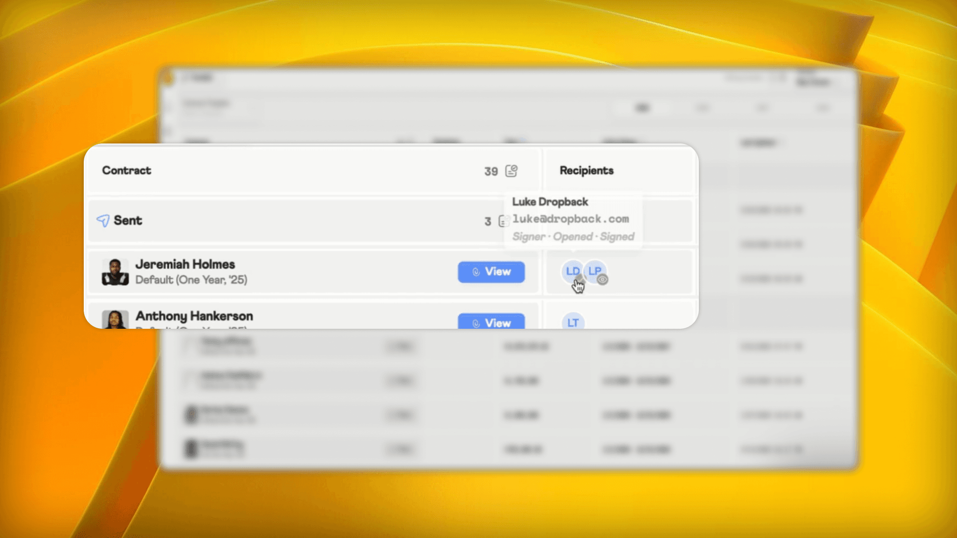Image resolution: width=957 pixels, height=538 pixels.
Task: Click Jeremiah Holmes' profile photo
Action: tap(115, 272)
